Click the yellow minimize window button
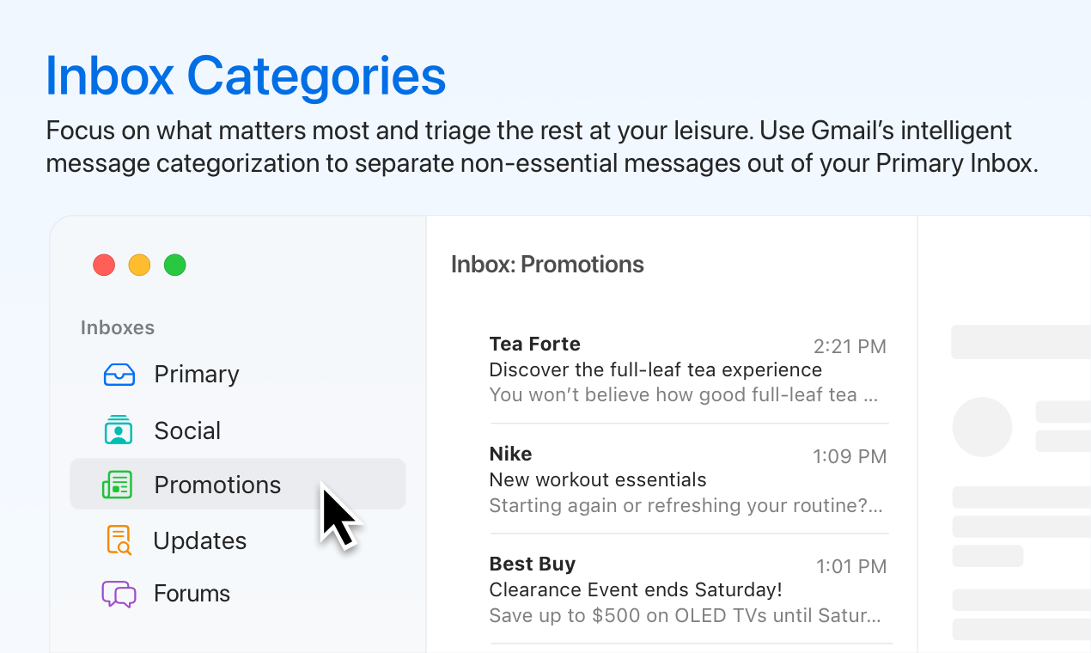 pyautogui.click(x=139, y=265)
